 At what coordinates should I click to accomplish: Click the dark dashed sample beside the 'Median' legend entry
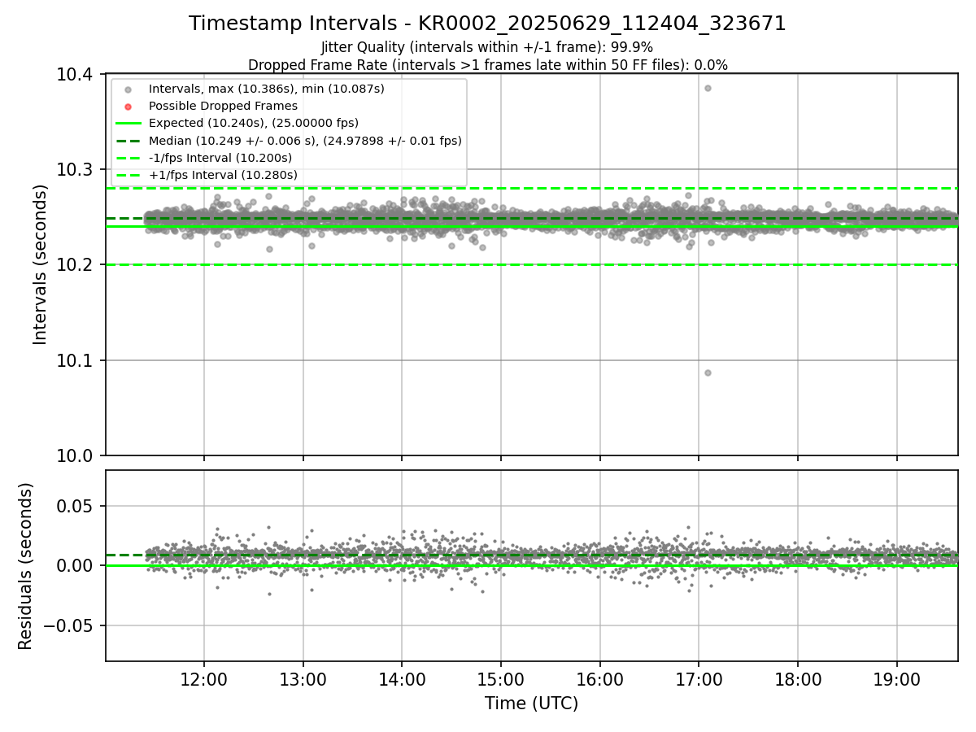point(128,141)
